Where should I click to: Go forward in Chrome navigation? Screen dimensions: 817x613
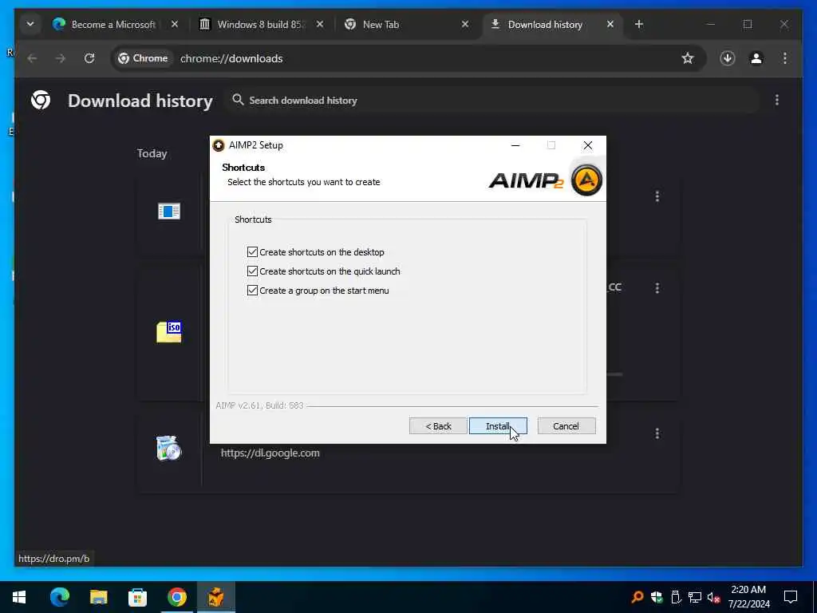[x=61, y=58]
